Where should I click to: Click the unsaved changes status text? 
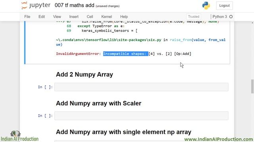[108, 6]
